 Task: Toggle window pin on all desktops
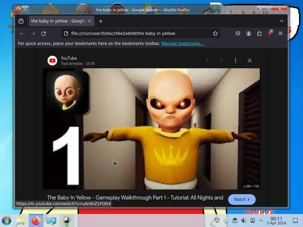click(x=25, y=9)
